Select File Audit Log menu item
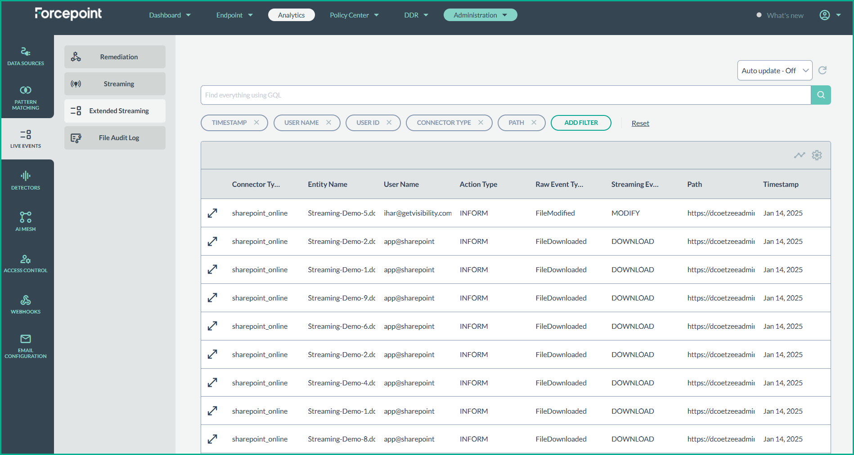Viewport: 854px width, 455px height. click(x=115, y=138)
